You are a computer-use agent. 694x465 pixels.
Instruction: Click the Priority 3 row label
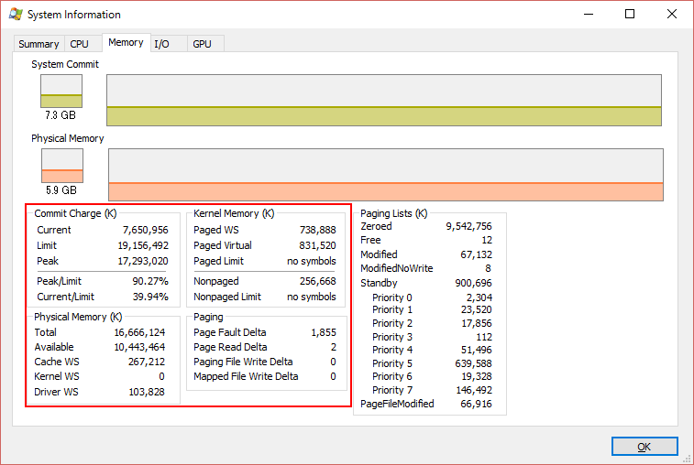click(x=392, y=337)
